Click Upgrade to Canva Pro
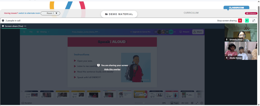 pyautogui.click(x=140, y=32)
